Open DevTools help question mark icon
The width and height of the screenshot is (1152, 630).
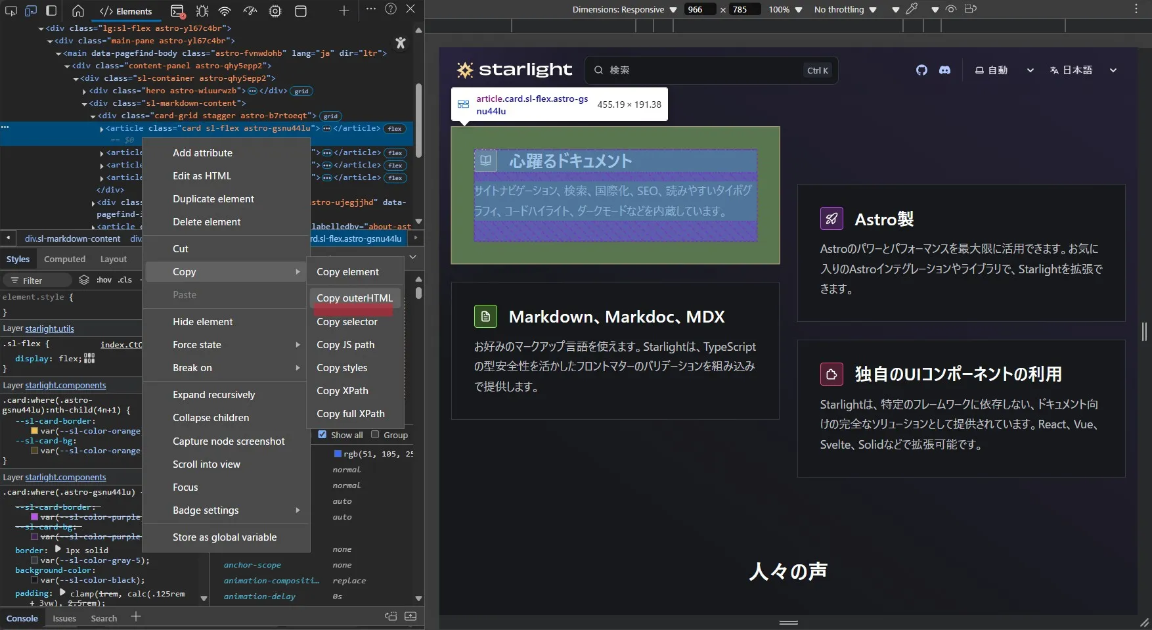(x=391, y=9)
